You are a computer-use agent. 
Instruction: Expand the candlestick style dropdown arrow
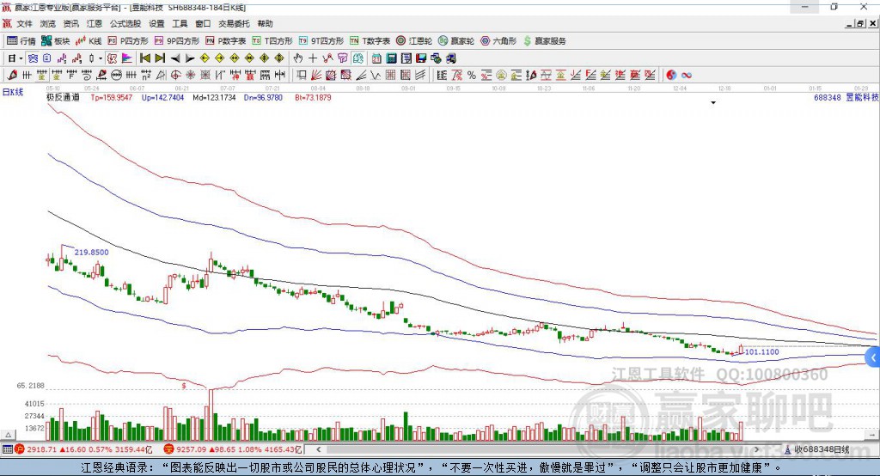(x=101, y=58)
